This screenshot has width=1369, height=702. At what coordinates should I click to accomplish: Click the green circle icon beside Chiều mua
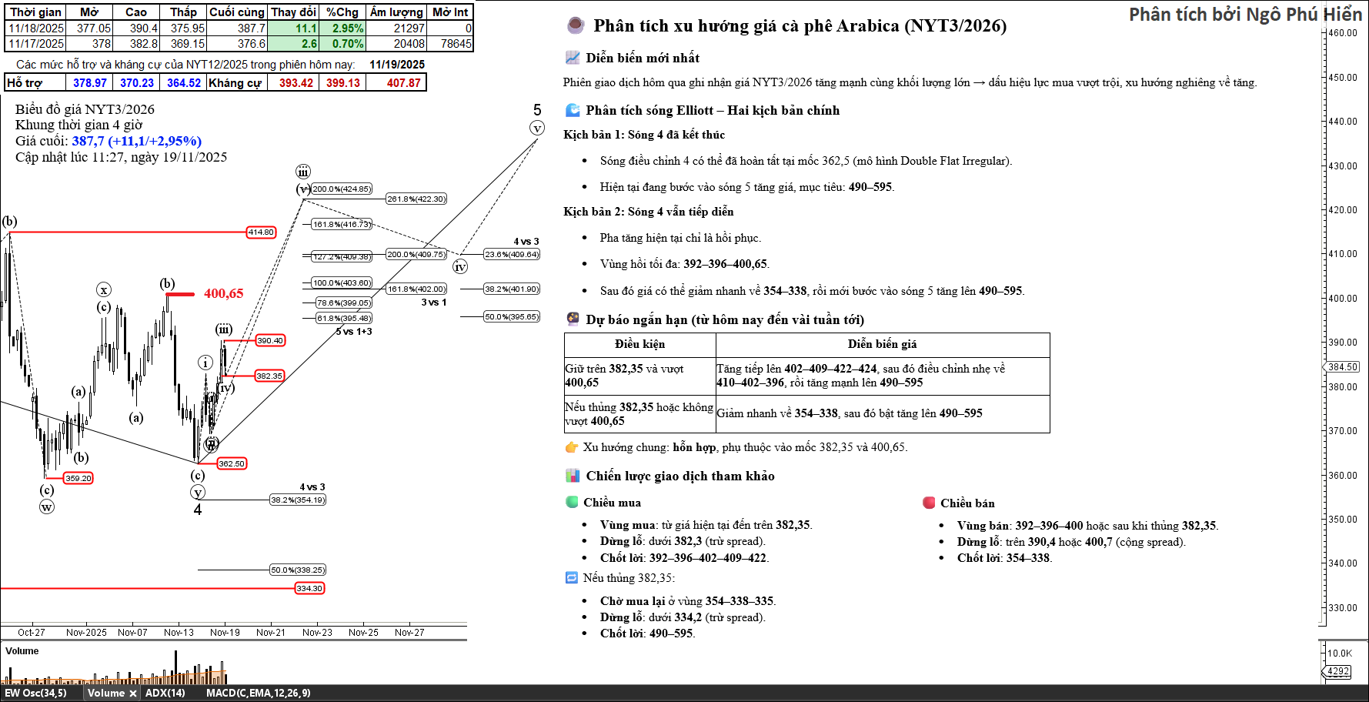(572, 502)
